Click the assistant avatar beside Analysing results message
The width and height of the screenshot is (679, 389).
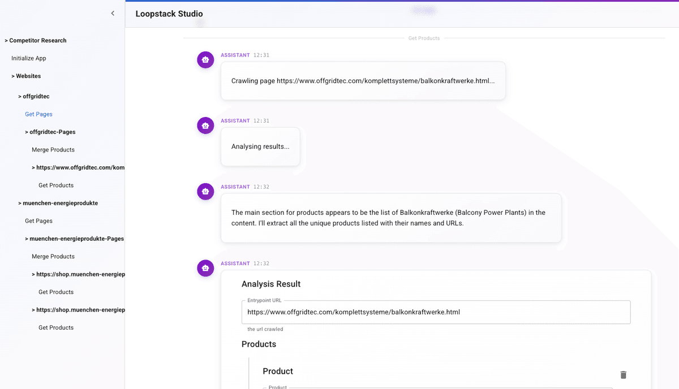(205, 126)
